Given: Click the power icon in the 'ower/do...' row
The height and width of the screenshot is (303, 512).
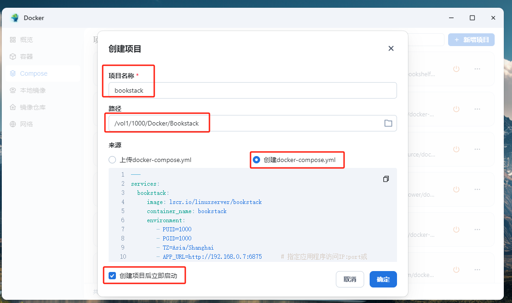Looking at the screenshot, I should [456, 189].
